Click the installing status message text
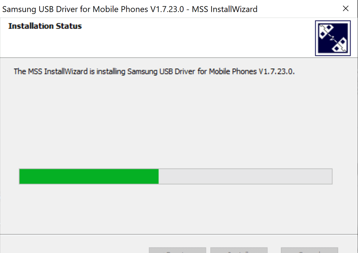 [154, 72]
